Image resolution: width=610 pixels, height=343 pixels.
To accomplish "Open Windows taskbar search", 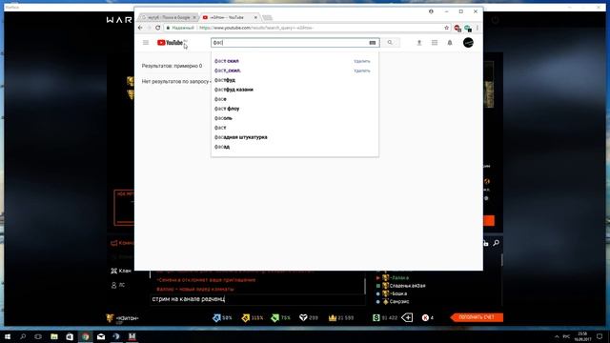I will 23,336.
